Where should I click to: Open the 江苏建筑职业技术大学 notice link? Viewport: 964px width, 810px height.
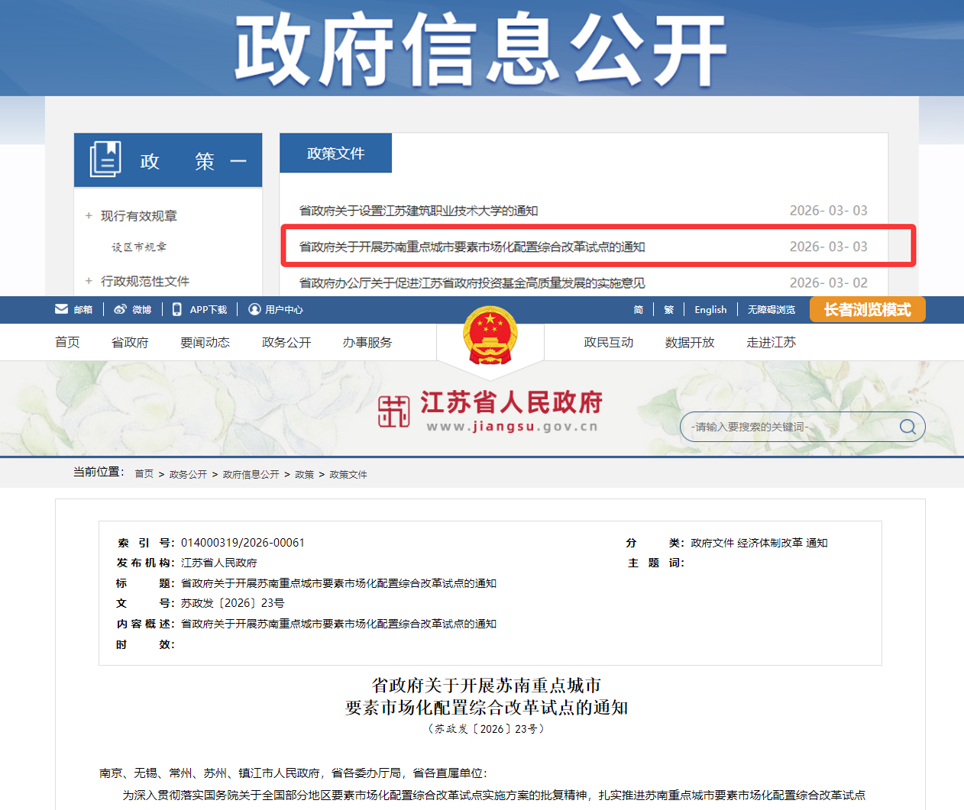pyautogui.click(x=419, y=211)
